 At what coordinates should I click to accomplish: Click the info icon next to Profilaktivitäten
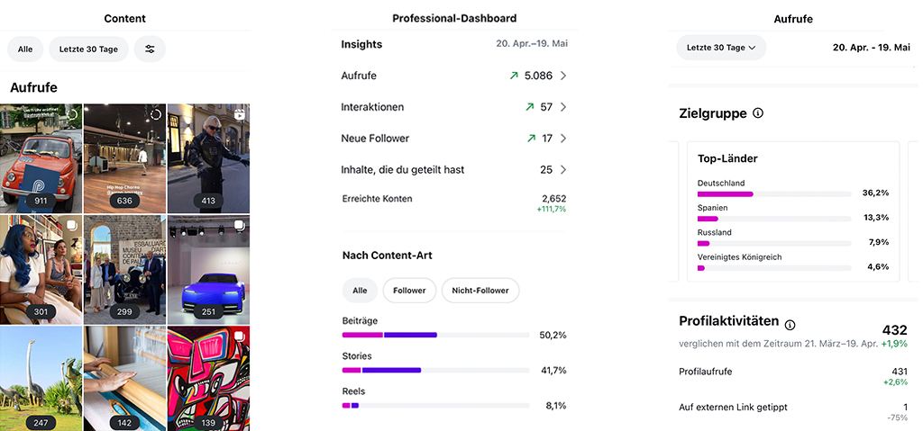tap(790, 325)
